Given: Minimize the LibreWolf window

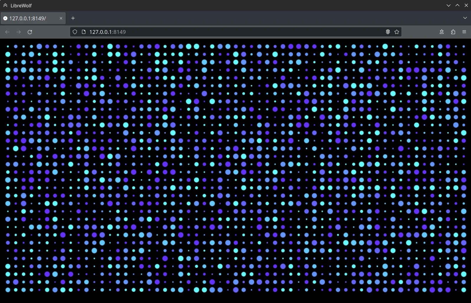Looking at the screenshot, I should 448,5.
